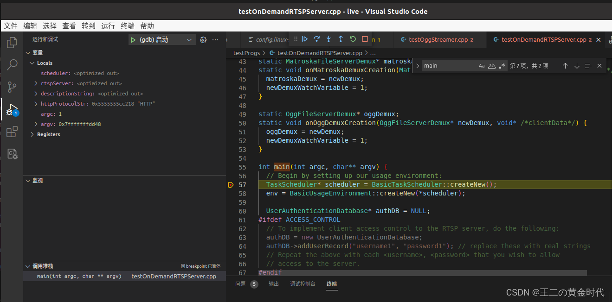Select the 终端 terminal panel tab
This screenshot has height=302, width=612.
click(x=332, y=284)
